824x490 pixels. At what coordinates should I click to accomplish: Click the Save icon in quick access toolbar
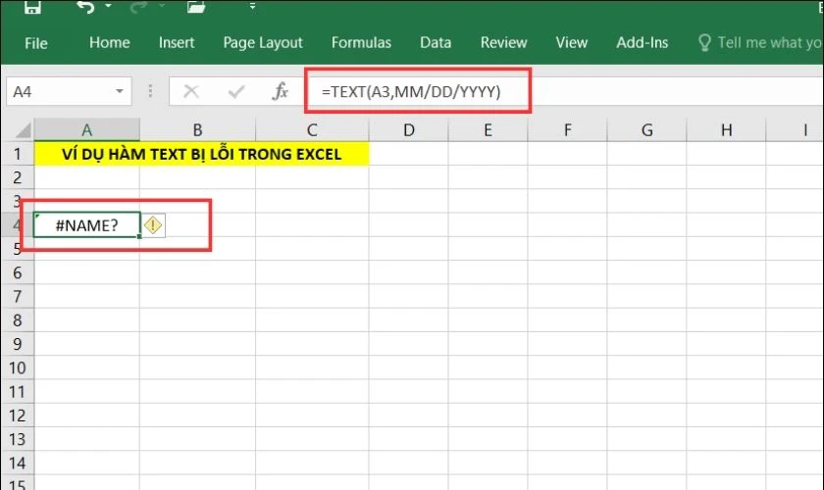click(x=32, y=6)
